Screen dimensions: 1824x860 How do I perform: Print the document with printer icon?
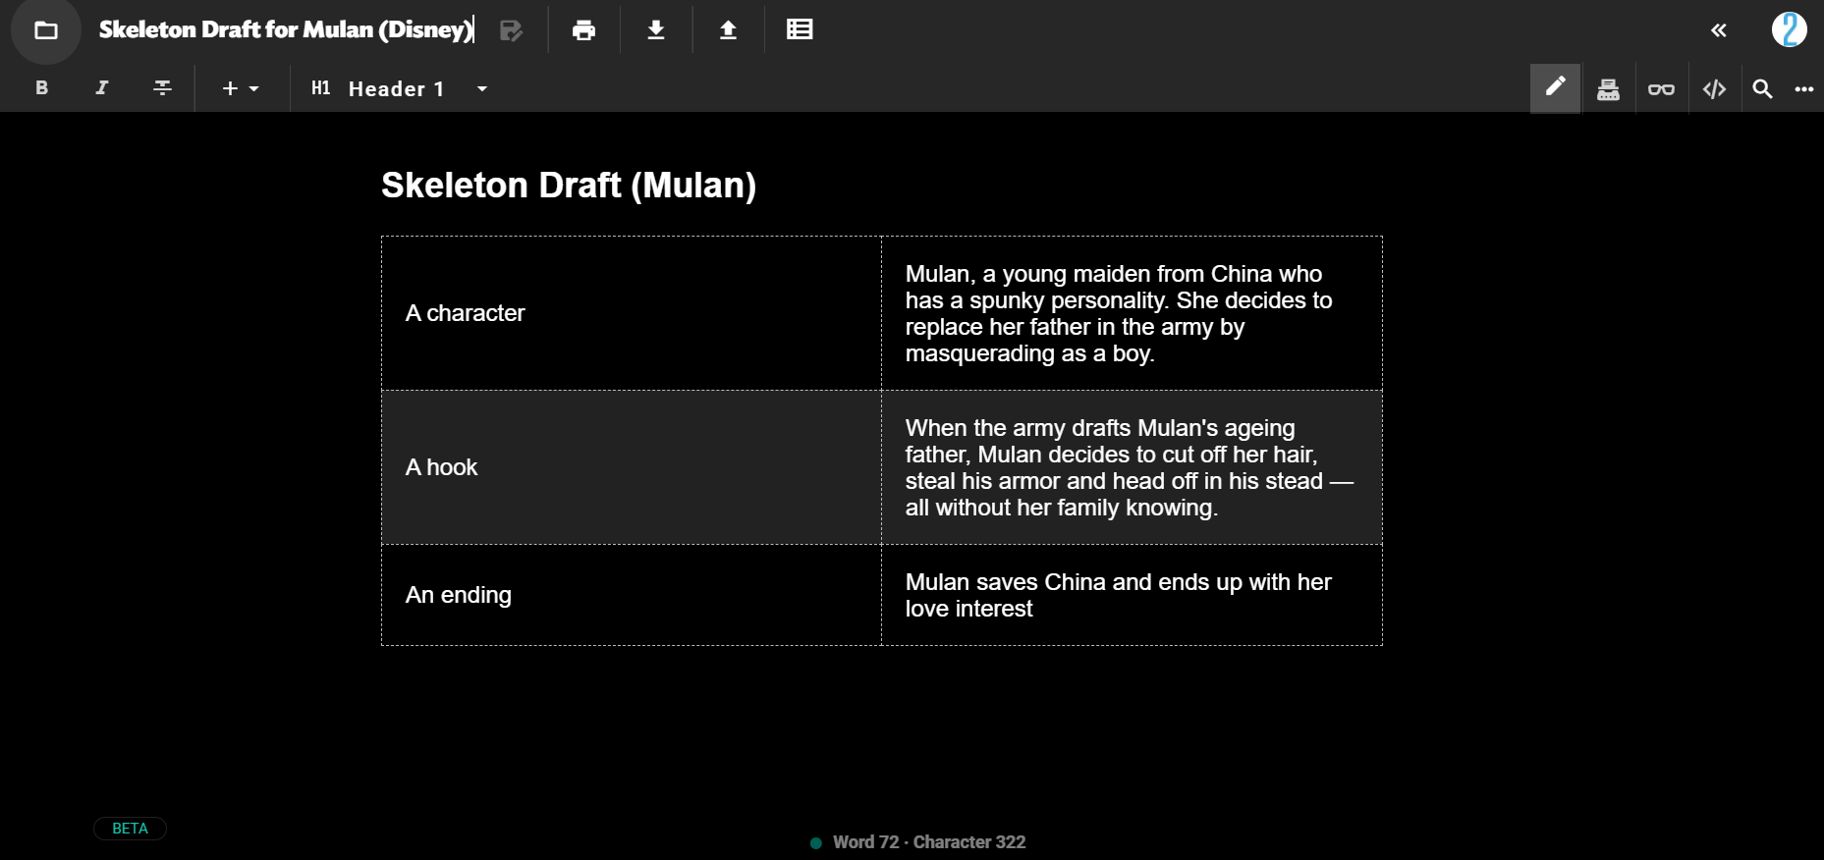(x=583, y=30)
